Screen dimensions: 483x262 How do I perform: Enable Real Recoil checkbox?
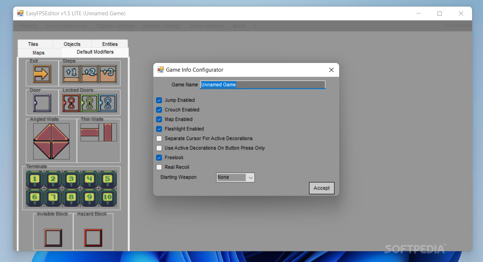[159, 167]
